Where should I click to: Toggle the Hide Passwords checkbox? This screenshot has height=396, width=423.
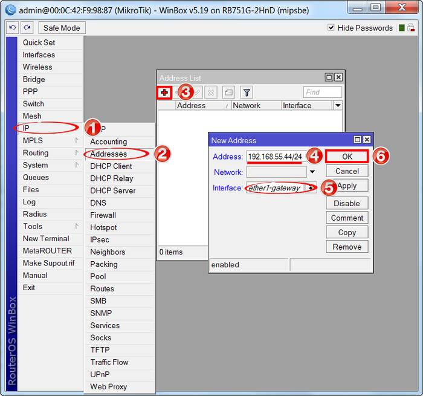[331, 28]
